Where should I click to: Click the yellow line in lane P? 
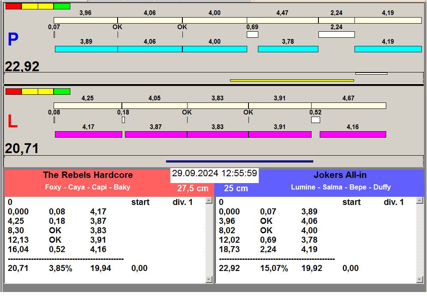tap(292, 80)
